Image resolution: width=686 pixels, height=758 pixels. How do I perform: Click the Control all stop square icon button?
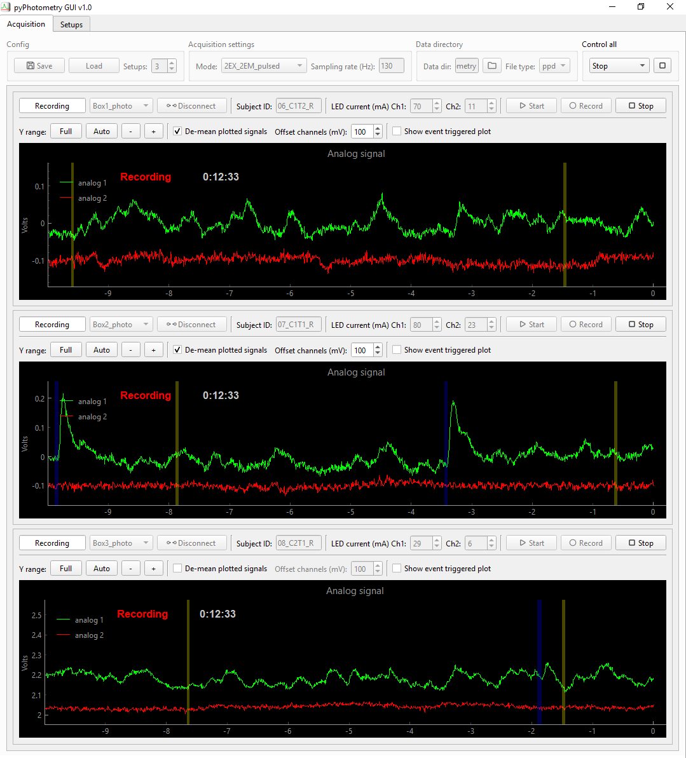click(x=662, y=65)
